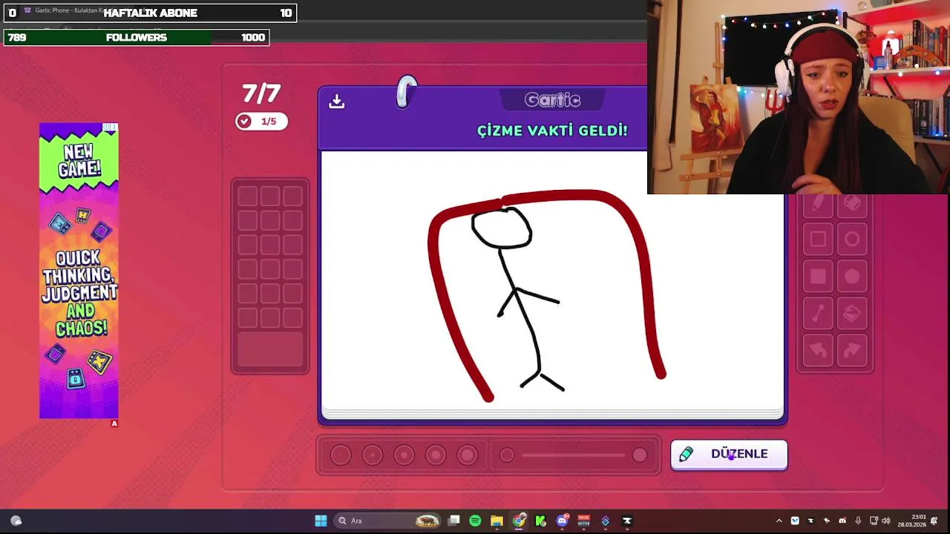
Task: Click the Ara taskbar search box
Action: point(386,521)
